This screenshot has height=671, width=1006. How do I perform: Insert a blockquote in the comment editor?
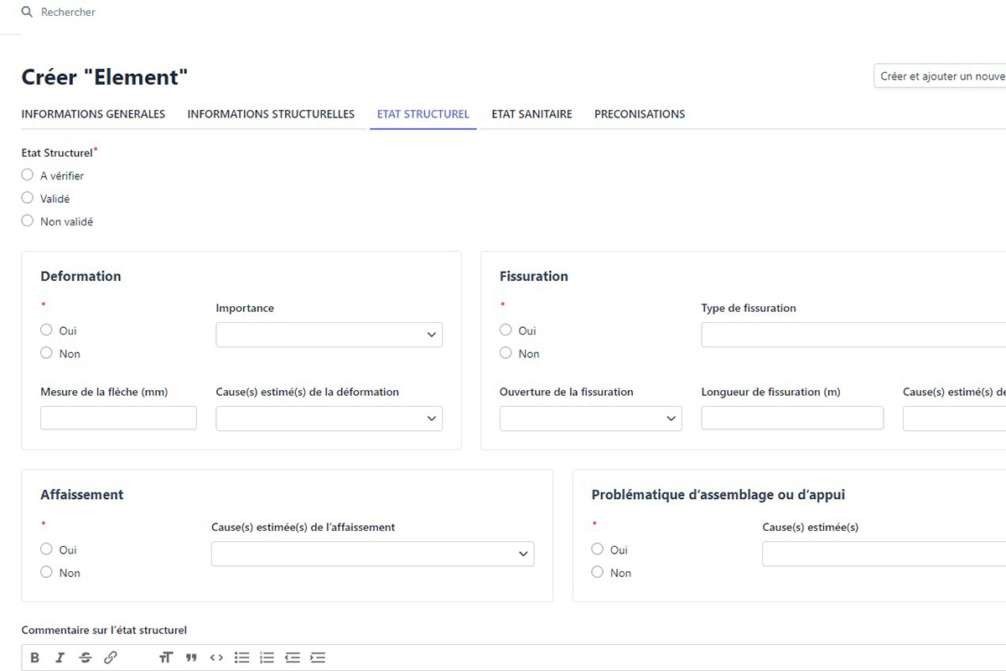pos(191,658)
